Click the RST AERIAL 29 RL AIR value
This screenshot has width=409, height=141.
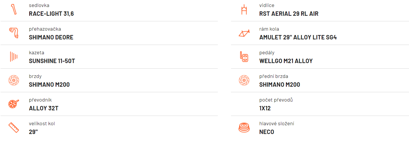(x=289, y=14)
